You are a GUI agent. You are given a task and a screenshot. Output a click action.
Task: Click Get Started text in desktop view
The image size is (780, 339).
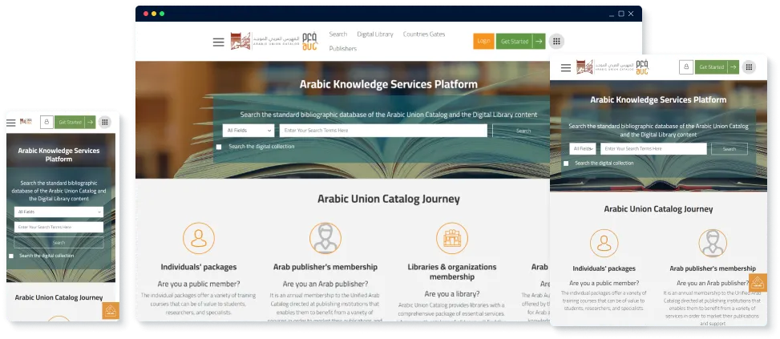click(x=515, y=42)
